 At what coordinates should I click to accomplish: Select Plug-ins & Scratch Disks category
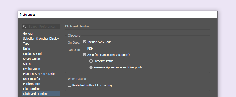(x=41, y=74)
